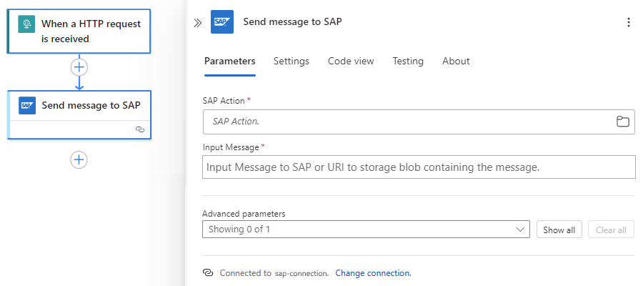This screenshot has width=643, height=286.
Task: Click the Change connection link
Action: [x=373, y=273]
